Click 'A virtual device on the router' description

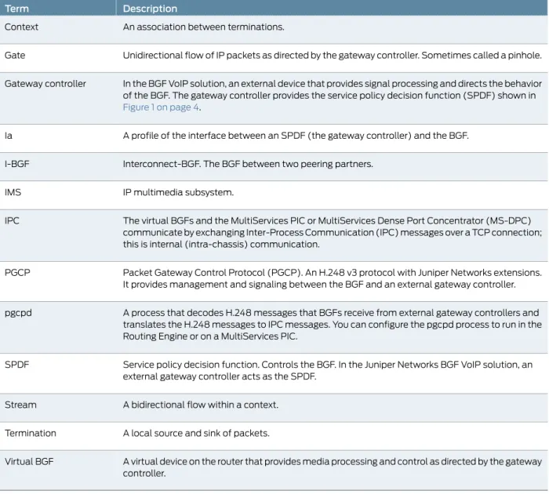(333, 467)
